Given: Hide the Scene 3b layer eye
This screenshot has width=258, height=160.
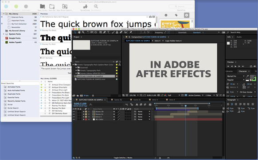Looking at the screenshot, I should [74, 111].
